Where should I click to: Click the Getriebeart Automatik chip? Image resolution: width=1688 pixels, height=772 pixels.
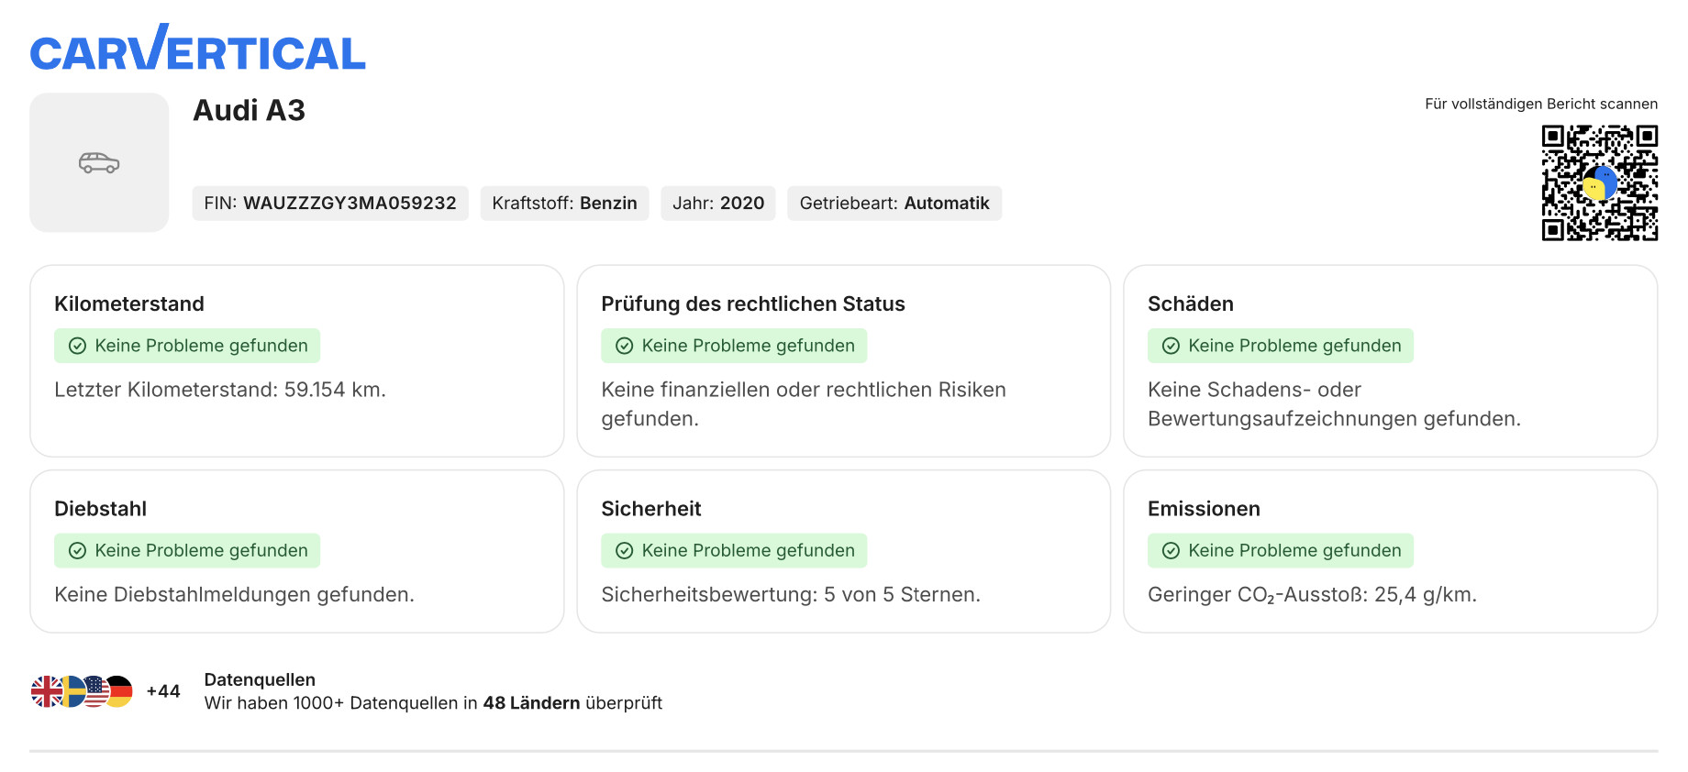[894, 204]
